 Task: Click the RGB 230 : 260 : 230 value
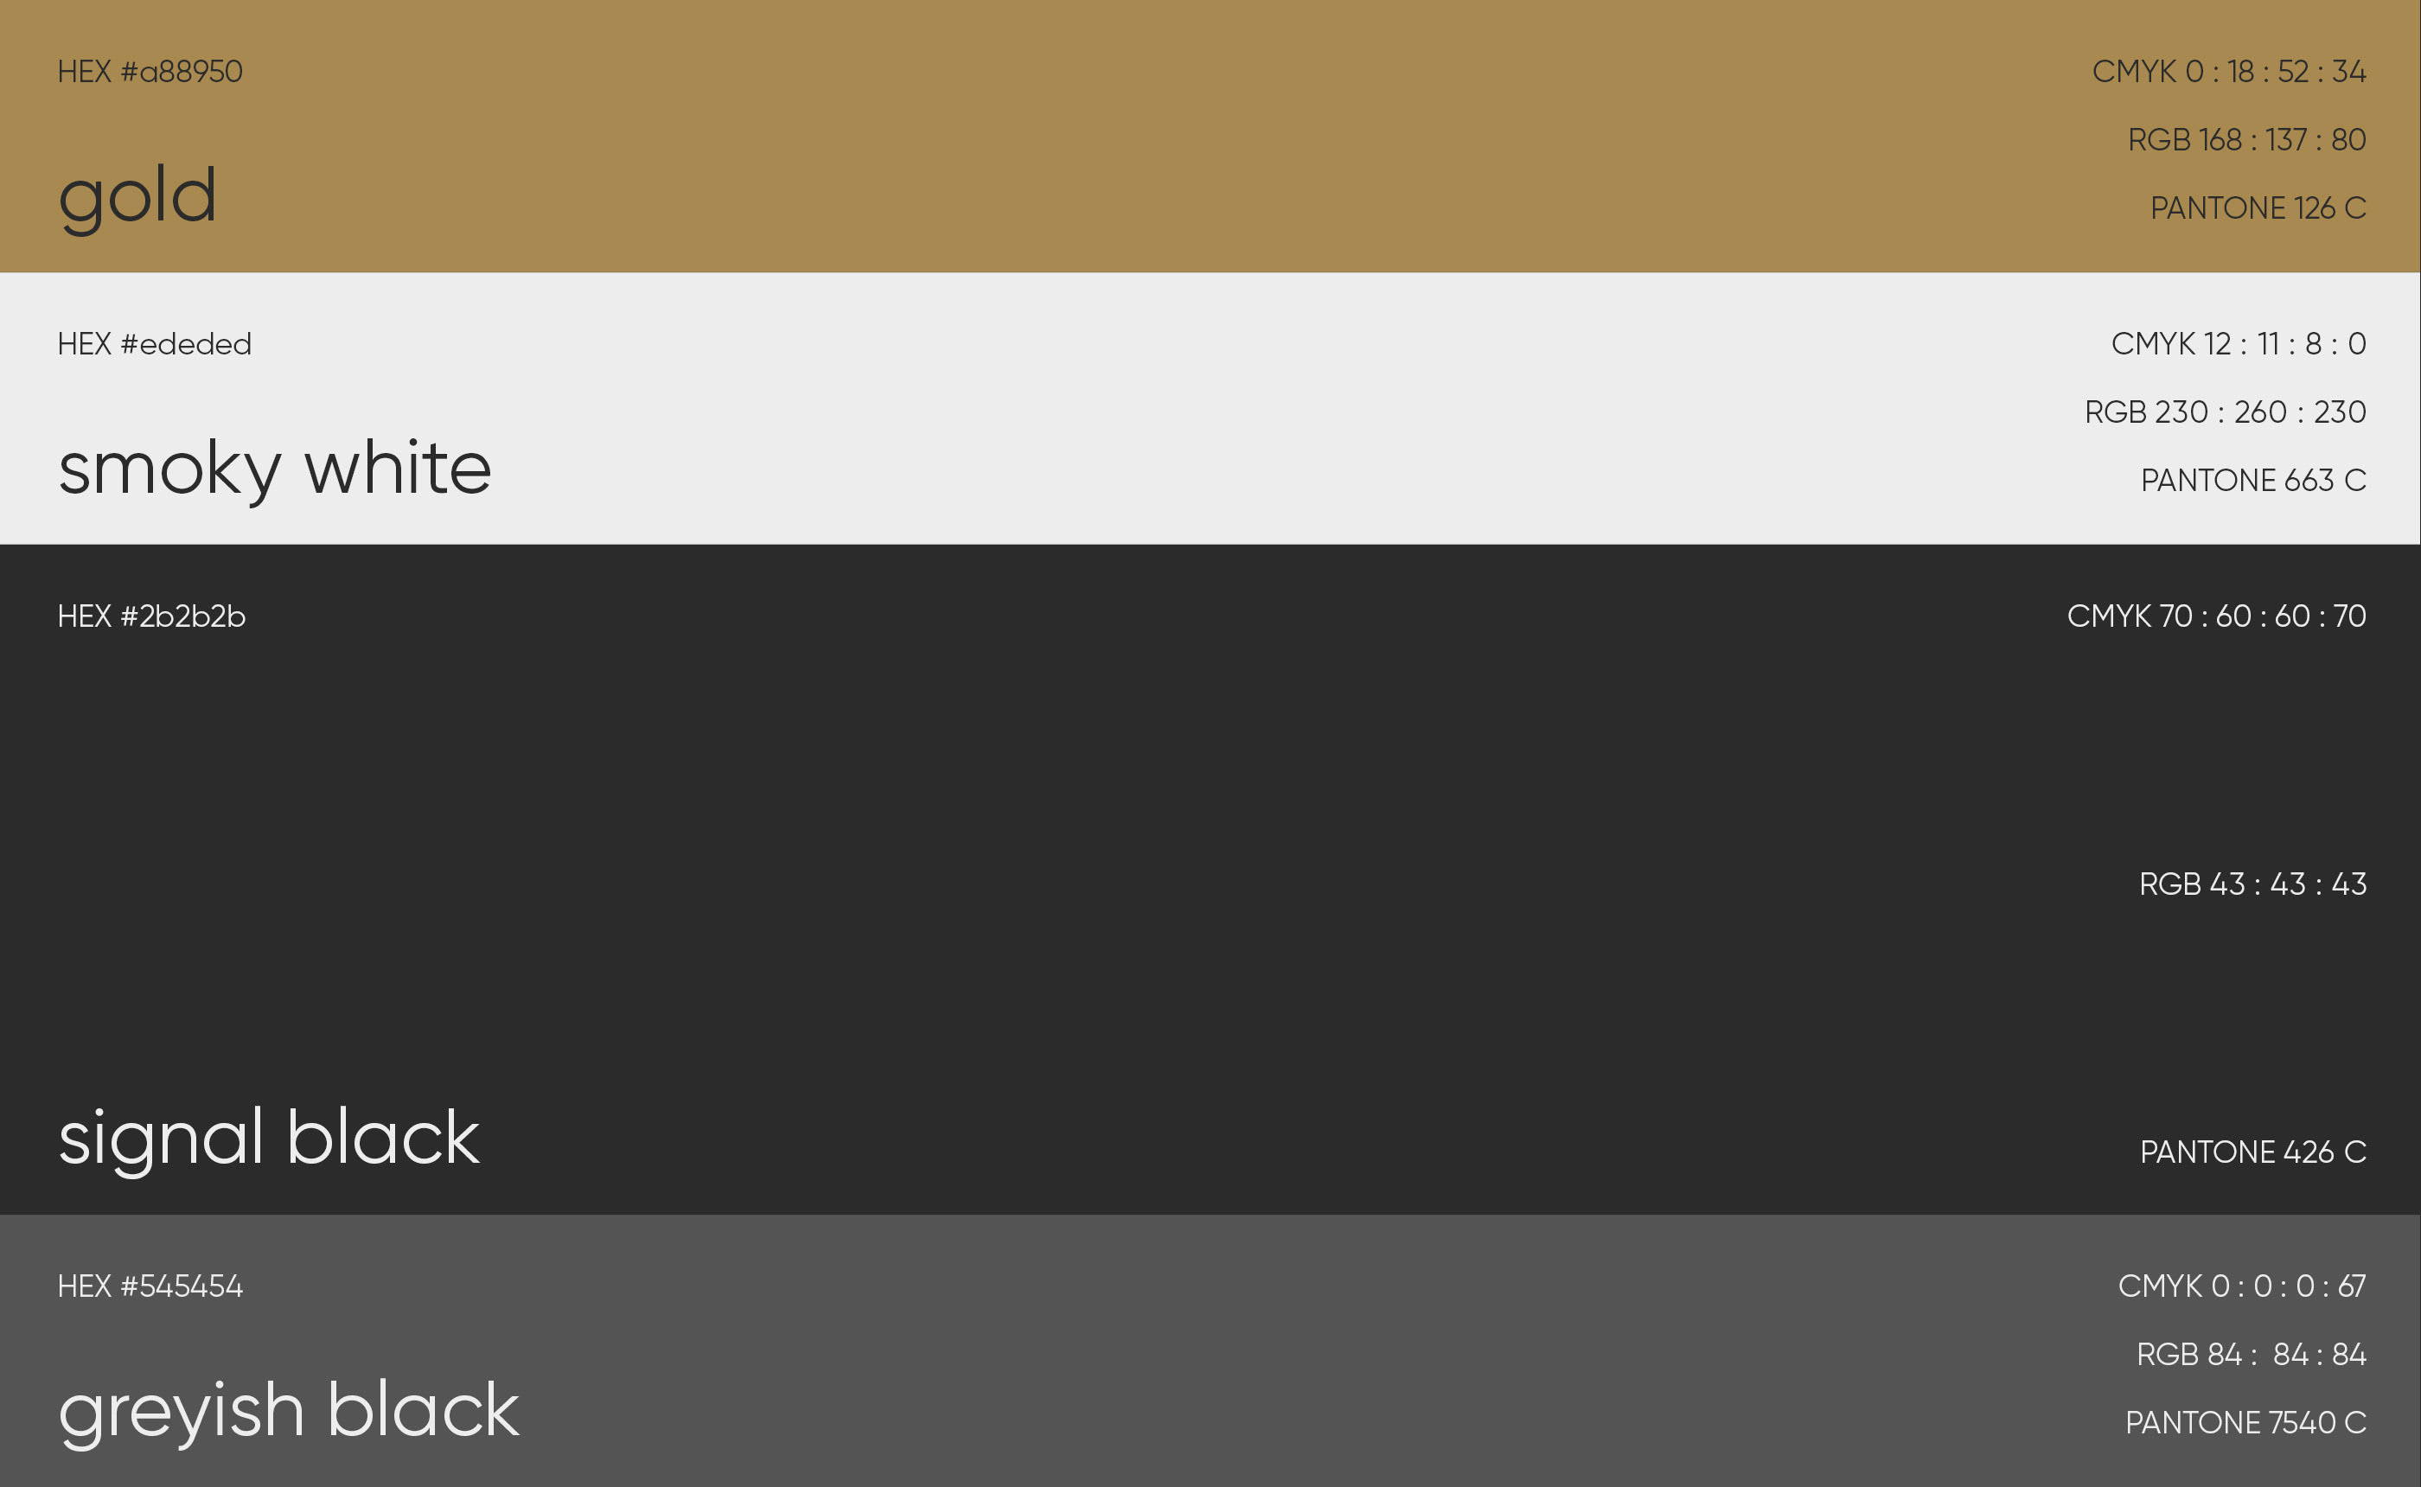pos(2225,412)
